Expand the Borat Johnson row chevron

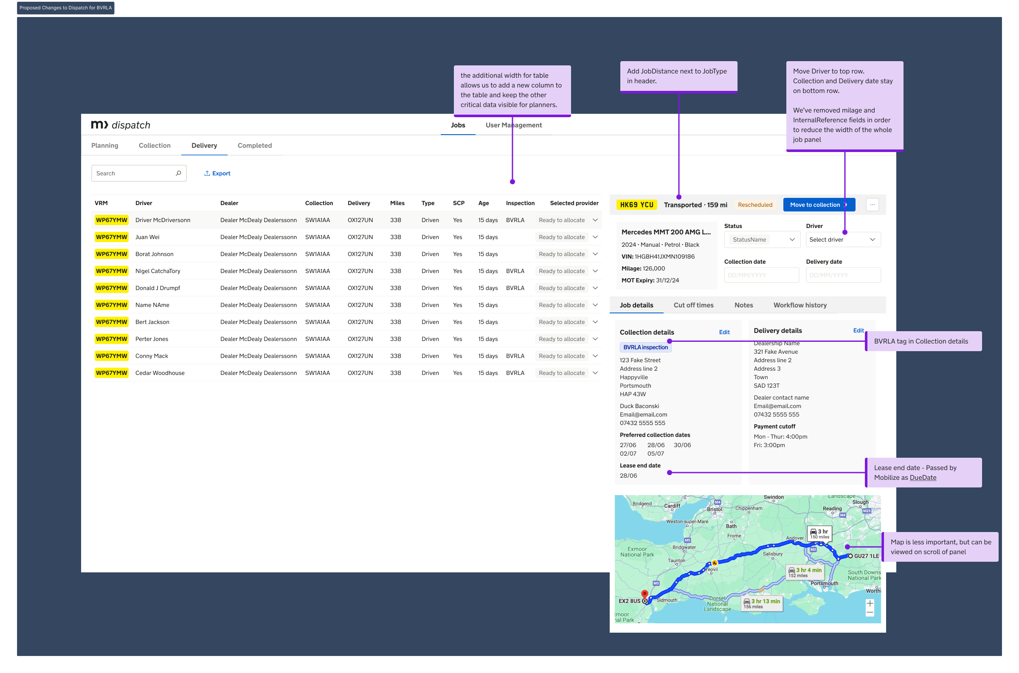[x=595, y=254]
